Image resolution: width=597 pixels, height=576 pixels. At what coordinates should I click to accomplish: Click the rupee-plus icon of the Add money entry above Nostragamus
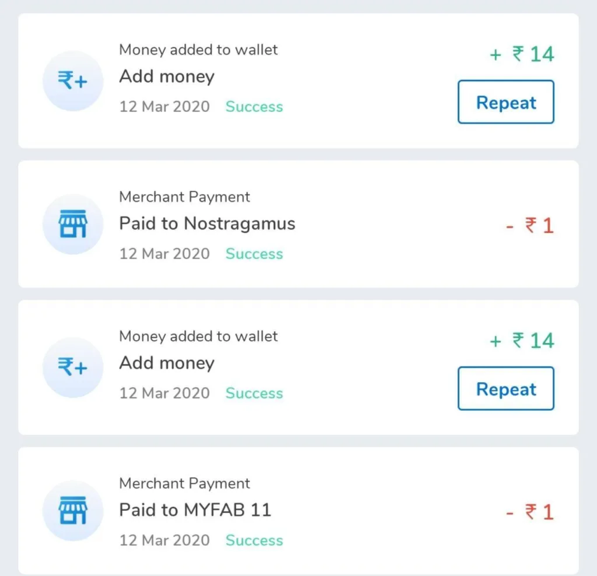point(73,81)
